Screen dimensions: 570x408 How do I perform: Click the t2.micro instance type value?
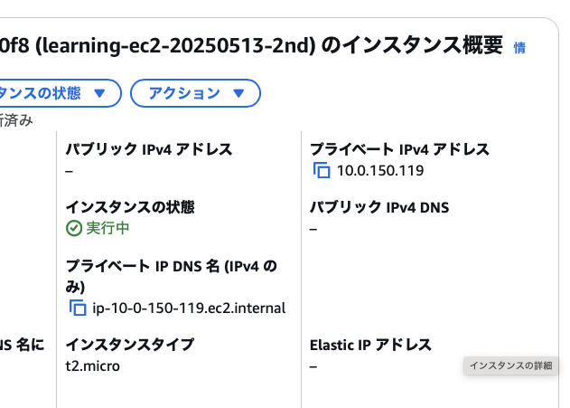click(93, 365)
